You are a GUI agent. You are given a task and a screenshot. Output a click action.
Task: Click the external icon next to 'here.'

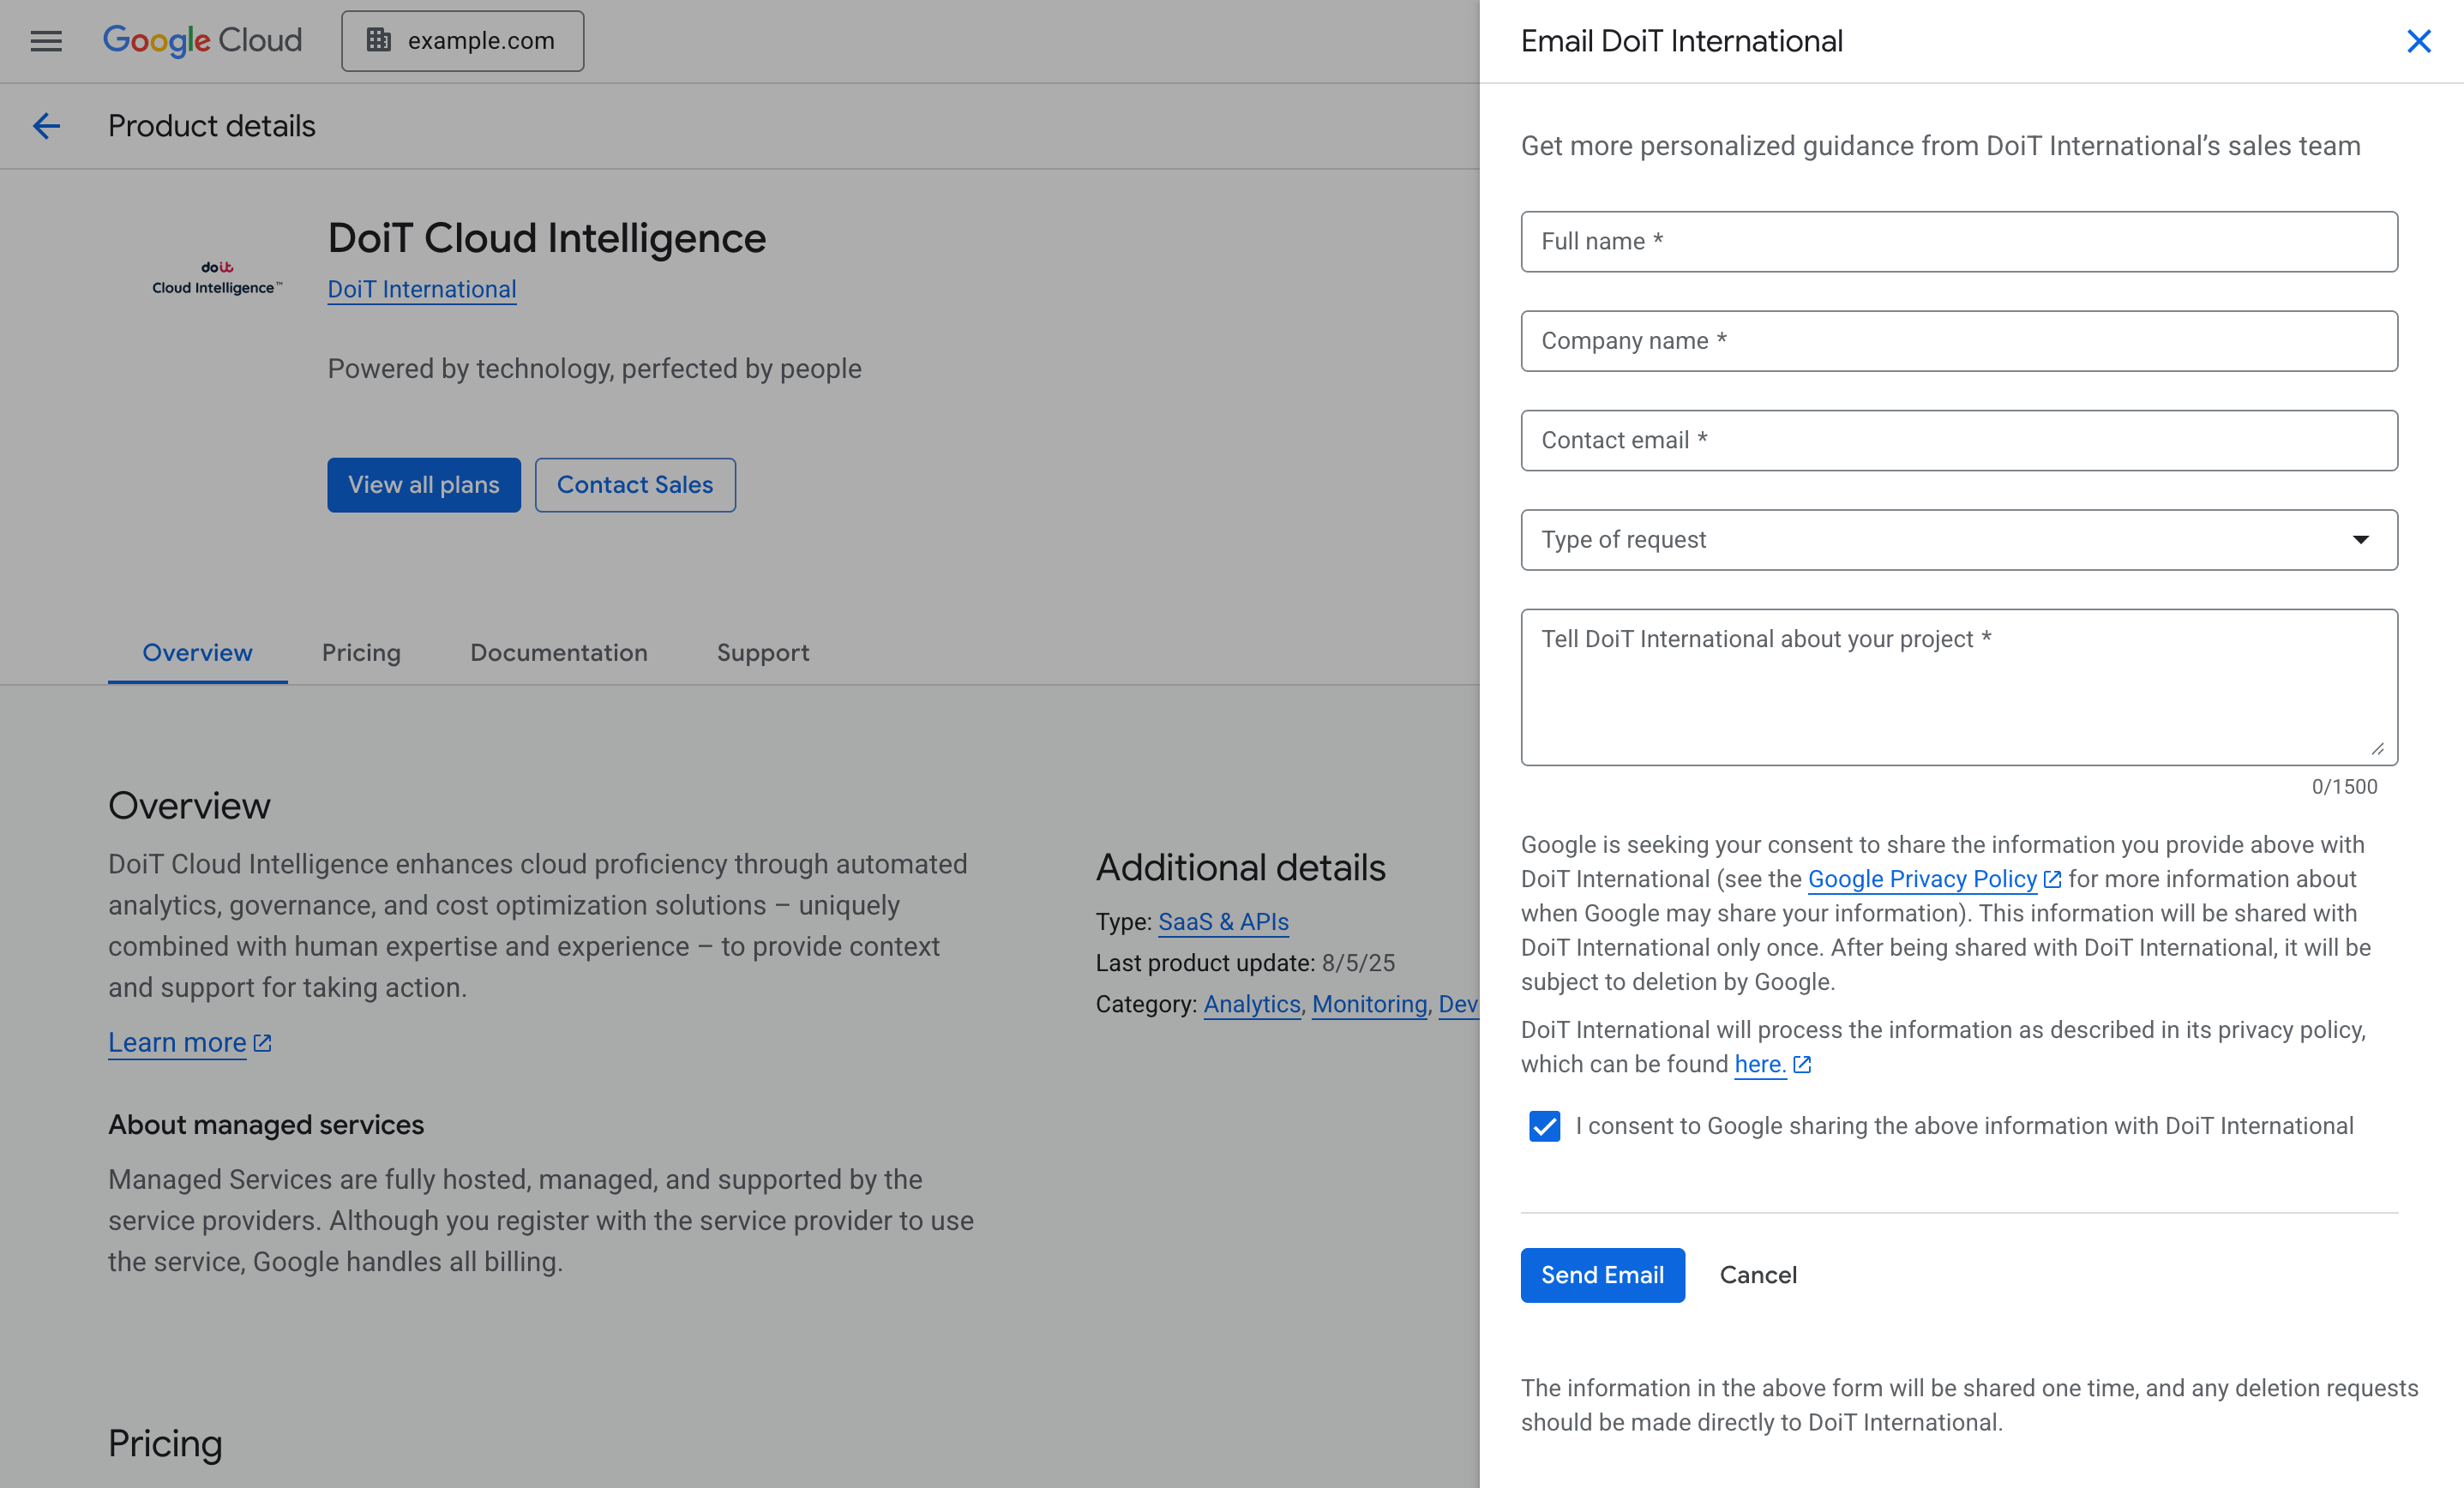tap(1802, 1065)
